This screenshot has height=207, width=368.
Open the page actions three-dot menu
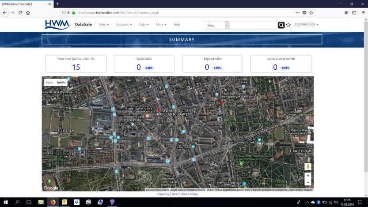coord(297,13)
